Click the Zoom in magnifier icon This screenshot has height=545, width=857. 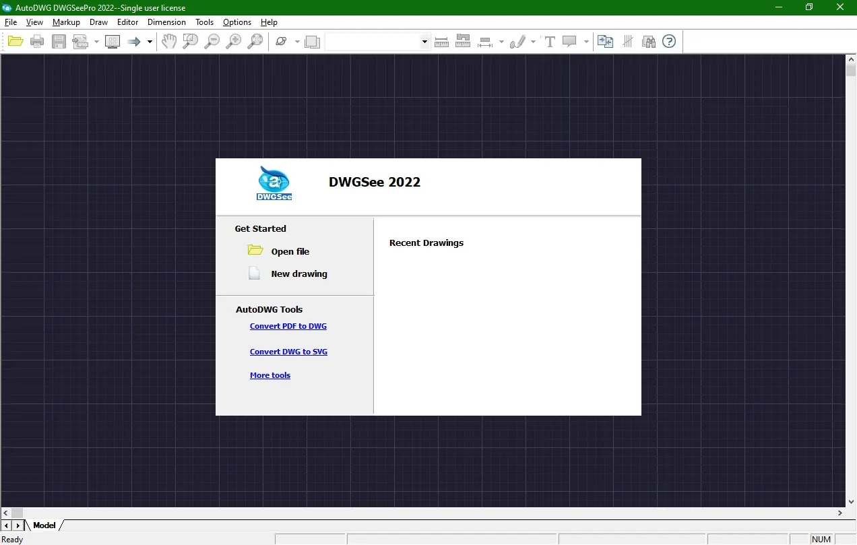(x=234, y=42)
